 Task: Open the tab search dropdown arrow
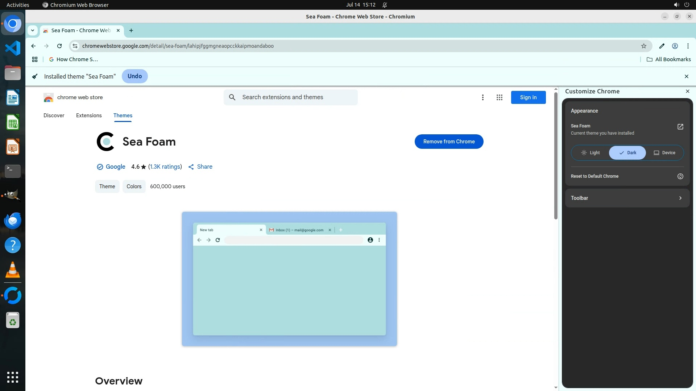point(33,30)
